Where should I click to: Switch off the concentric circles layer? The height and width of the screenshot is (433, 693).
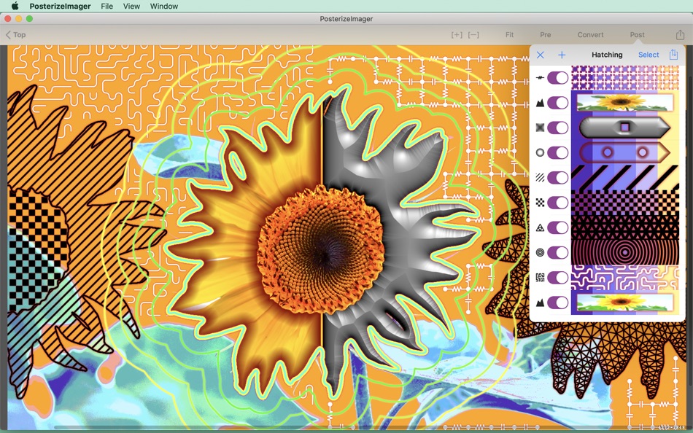(558, 252)
